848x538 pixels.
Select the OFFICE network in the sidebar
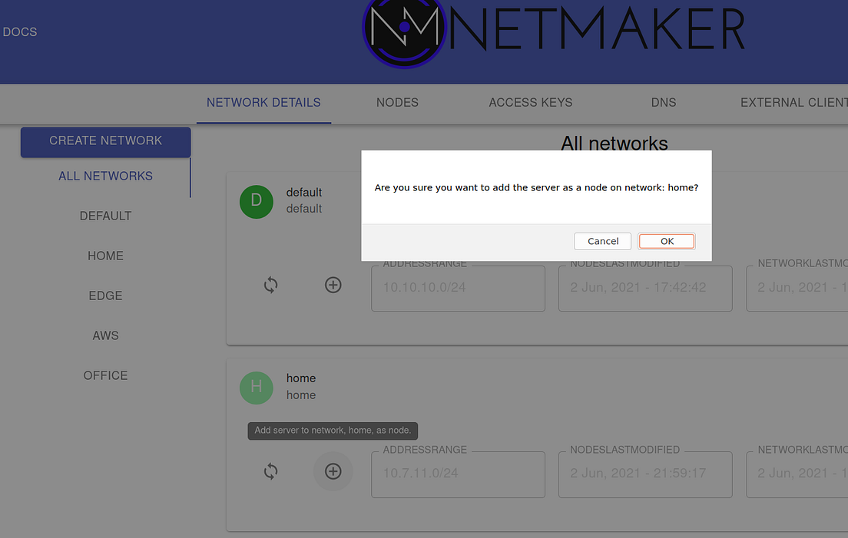pyautogui.click(x=105, y=375)
